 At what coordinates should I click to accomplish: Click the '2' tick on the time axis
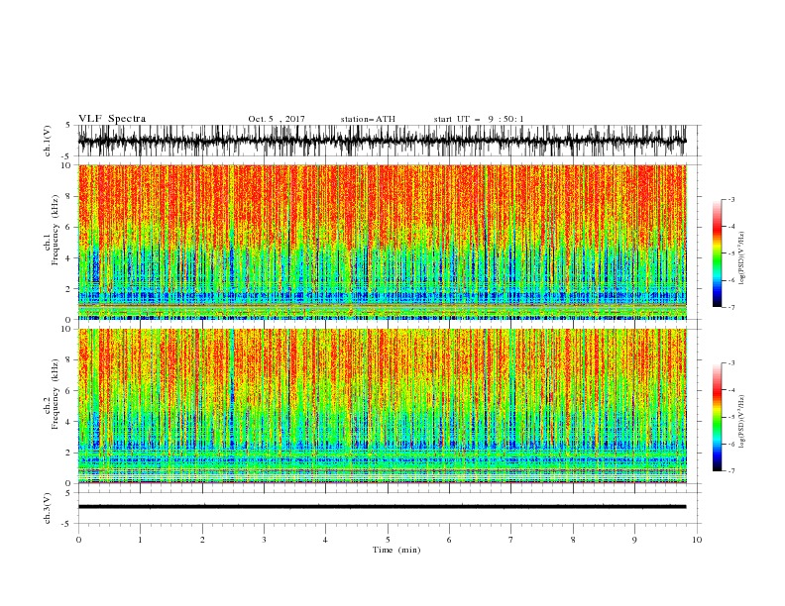pyautogui.click(x=202, y=540)
